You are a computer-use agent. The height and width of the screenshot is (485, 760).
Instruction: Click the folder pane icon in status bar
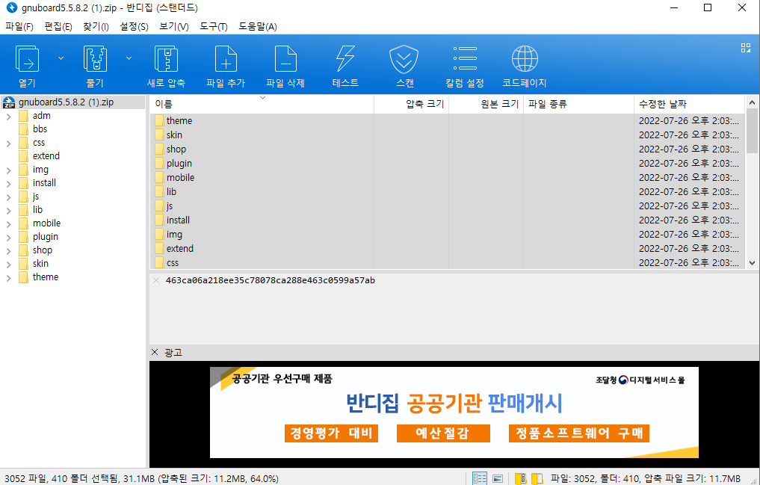pos(537,479)
